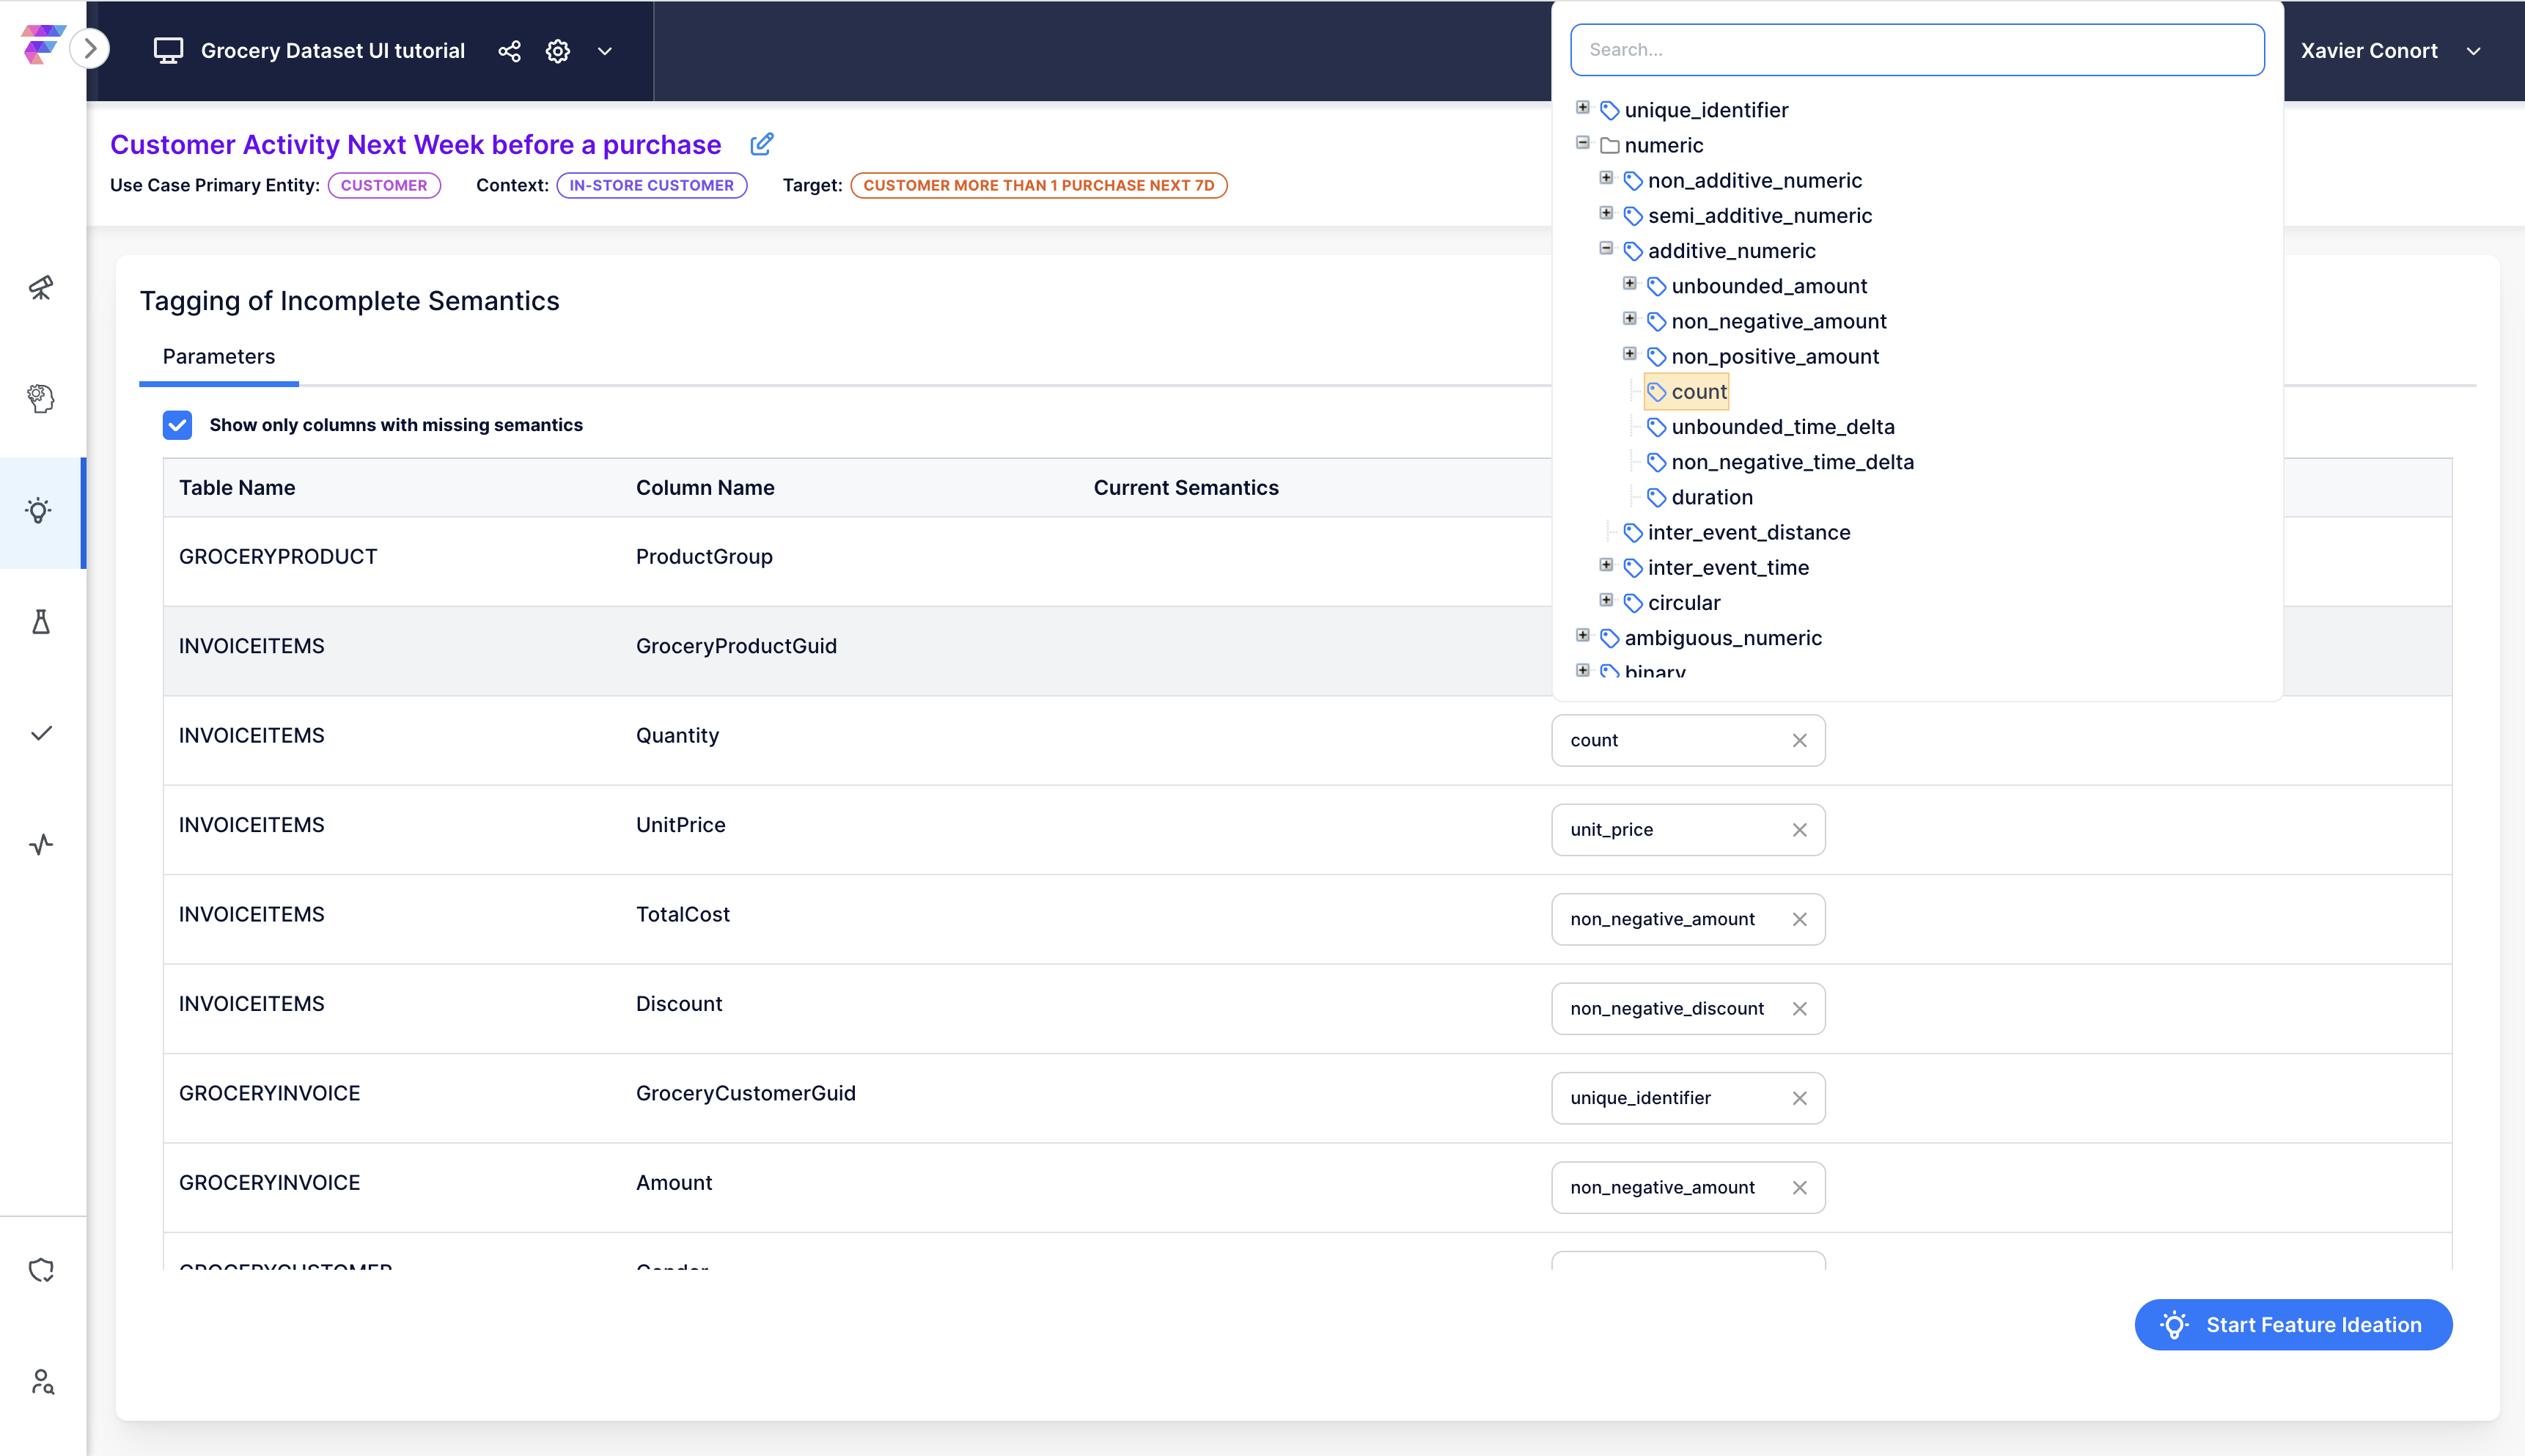Click the CUSTOMER entity badge
The width and height of the screenshot is (2525, 1456).
coord(384,185)
